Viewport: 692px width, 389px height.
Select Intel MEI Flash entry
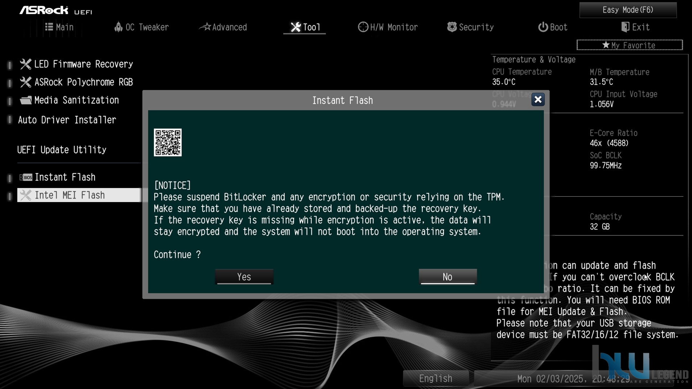pyautogui.click(x=79, y=195)
